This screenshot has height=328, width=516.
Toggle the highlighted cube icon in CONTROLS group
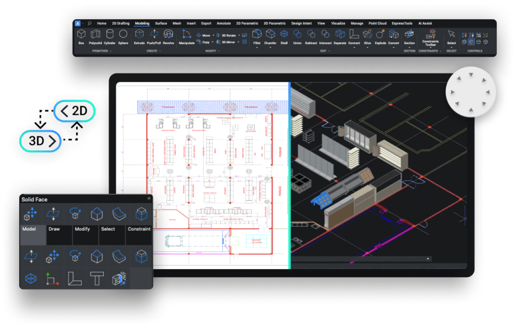pyautogui.click(x=471, y=42)
